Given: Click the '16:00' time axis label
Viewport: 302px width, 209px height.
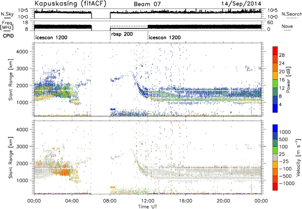Looking at the screenshot, I should 185,201.
